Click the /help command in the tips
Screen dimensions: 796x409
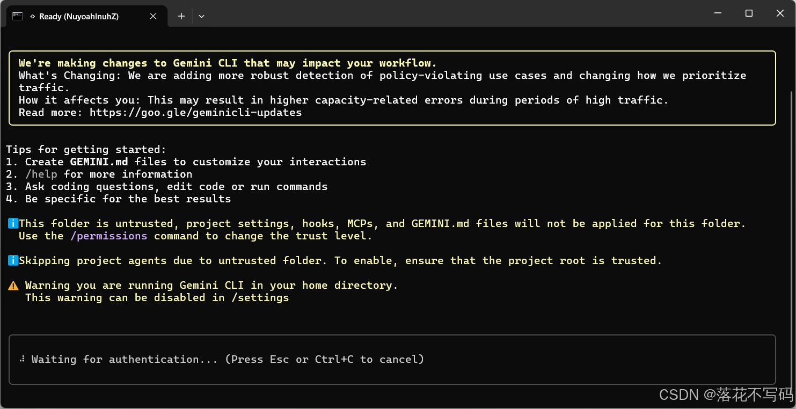[41, 174]
